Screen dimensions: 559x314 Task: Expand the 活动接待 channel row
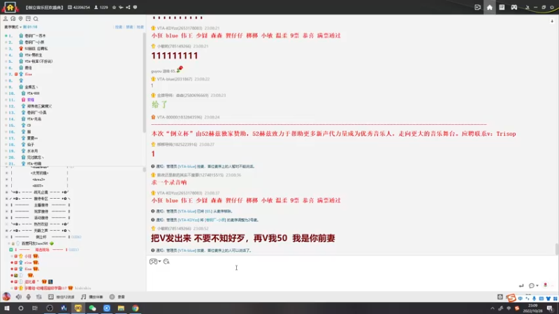6,218
